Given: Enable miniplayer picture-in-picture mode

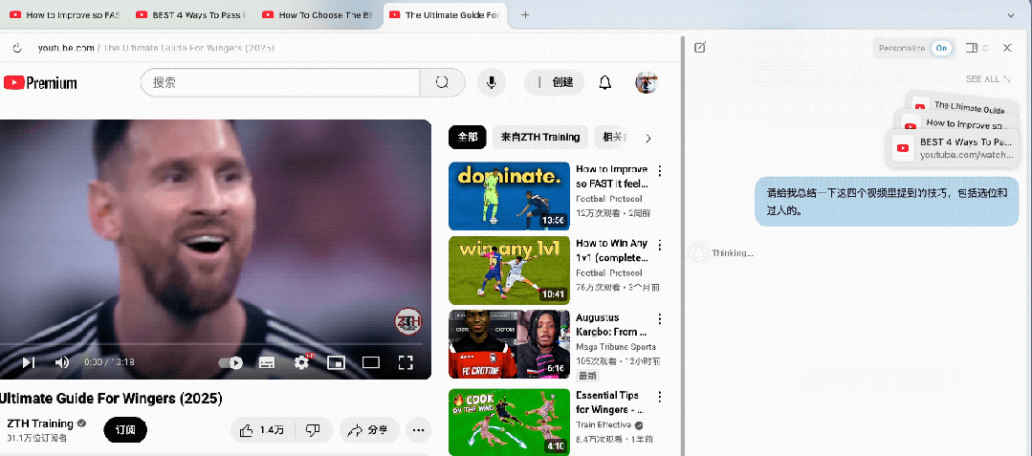Looking at the screenshot, I should pos(336,362).
